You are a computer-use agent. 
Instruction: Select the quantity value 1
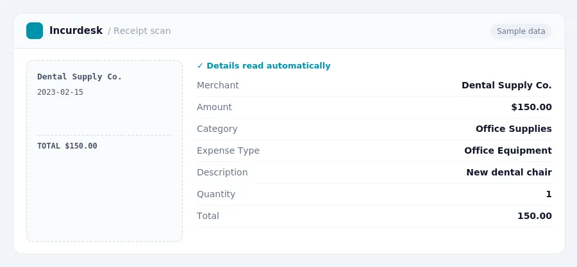(x=549, y=194)
